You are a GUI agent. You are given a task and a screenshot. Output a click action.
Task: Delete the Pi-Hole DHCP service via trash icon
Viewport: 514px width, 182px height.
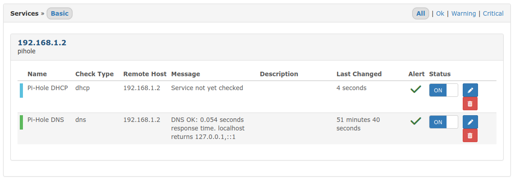[x=470, y=104]
